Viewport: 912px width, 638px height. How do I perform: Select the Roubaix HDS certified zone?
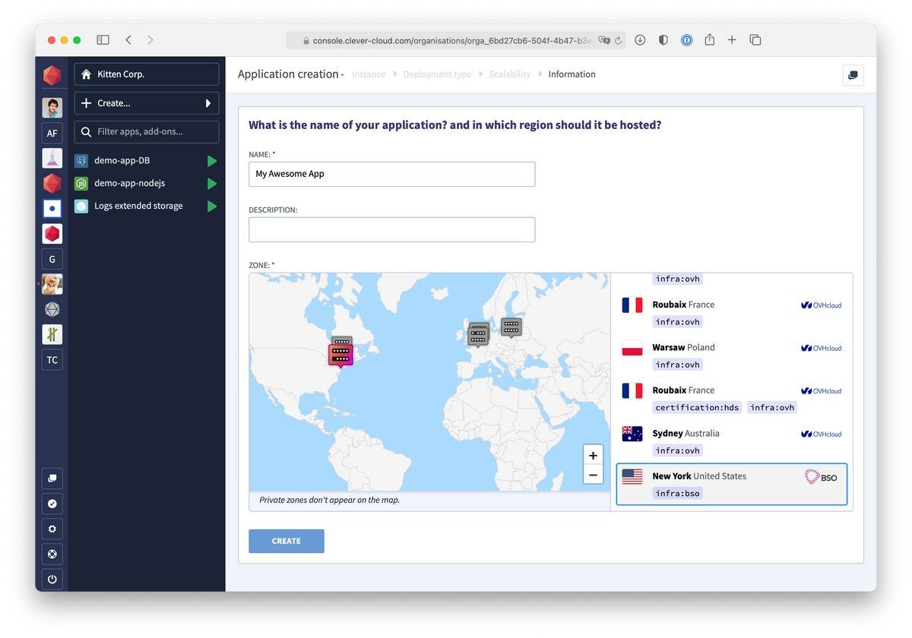[733, 398]
